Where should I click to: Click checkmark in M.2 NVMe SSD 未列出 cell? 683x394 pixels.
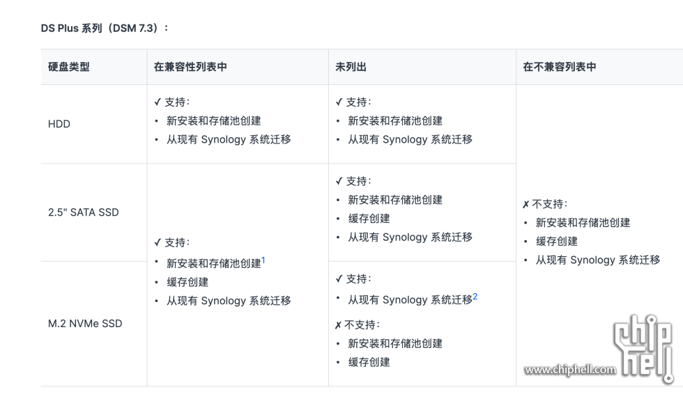[339, 278]
